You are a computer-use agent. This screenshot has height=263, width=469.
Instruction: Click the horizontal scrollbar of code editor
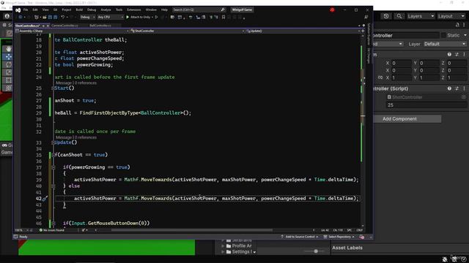tap(192, 230)
